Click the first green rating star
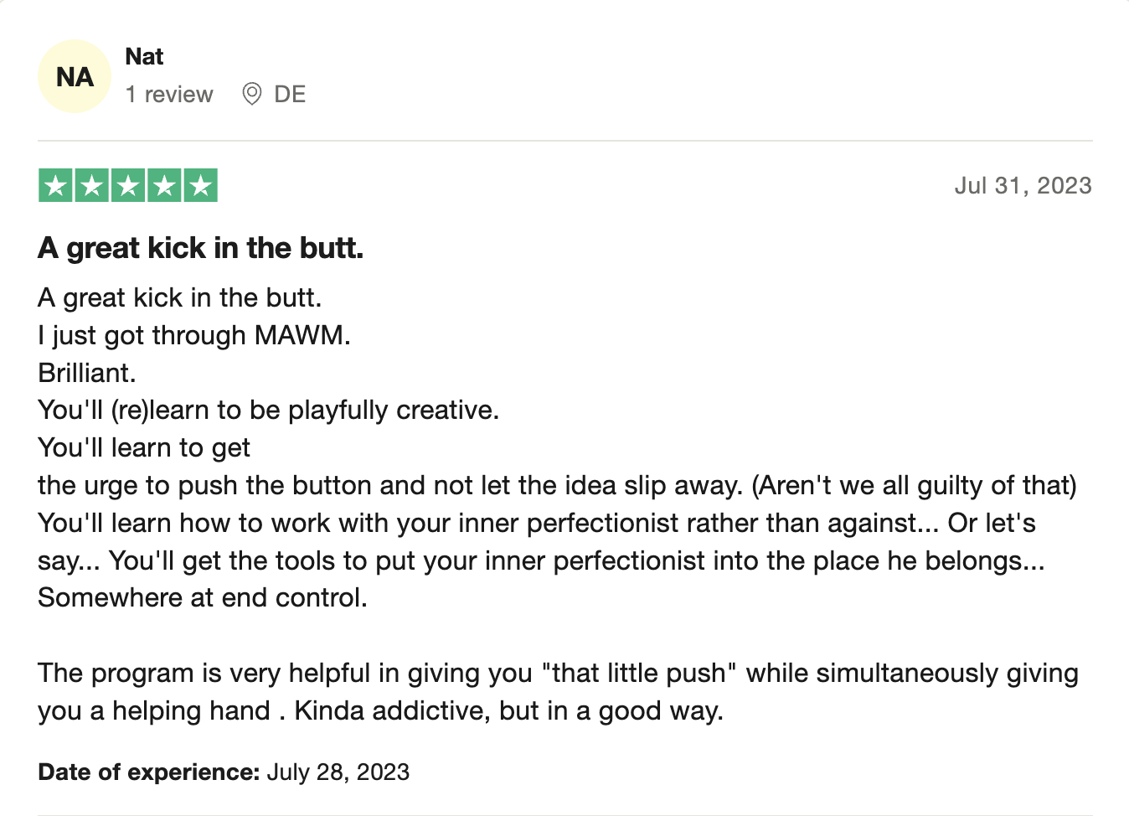Image resolution: width=1129 pixels, height=816 pixels. pyautogui.click(x=56, y=185)
